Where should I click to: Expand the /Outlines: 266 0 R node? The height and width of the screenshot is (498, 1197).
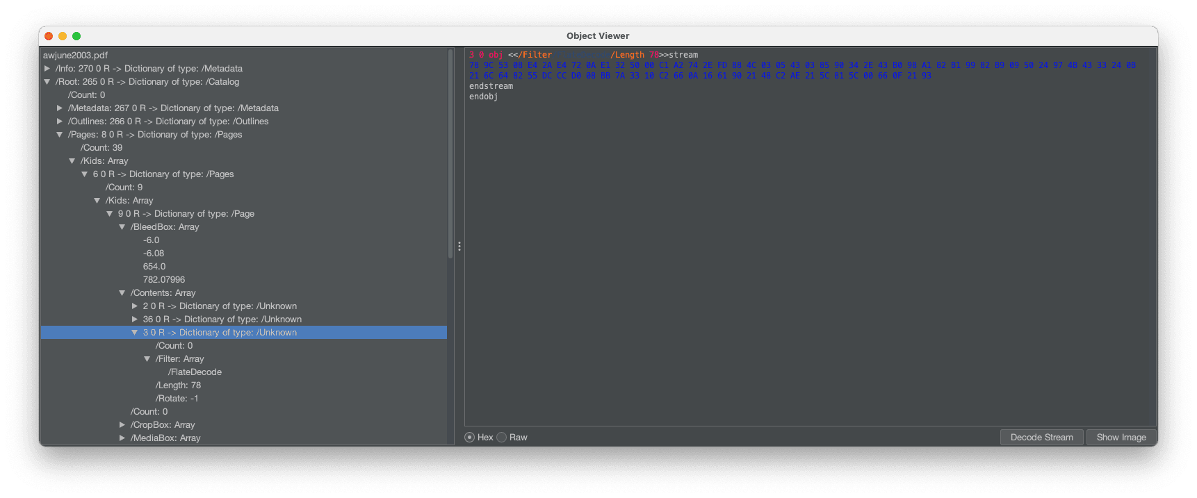[x=60, y=122]
